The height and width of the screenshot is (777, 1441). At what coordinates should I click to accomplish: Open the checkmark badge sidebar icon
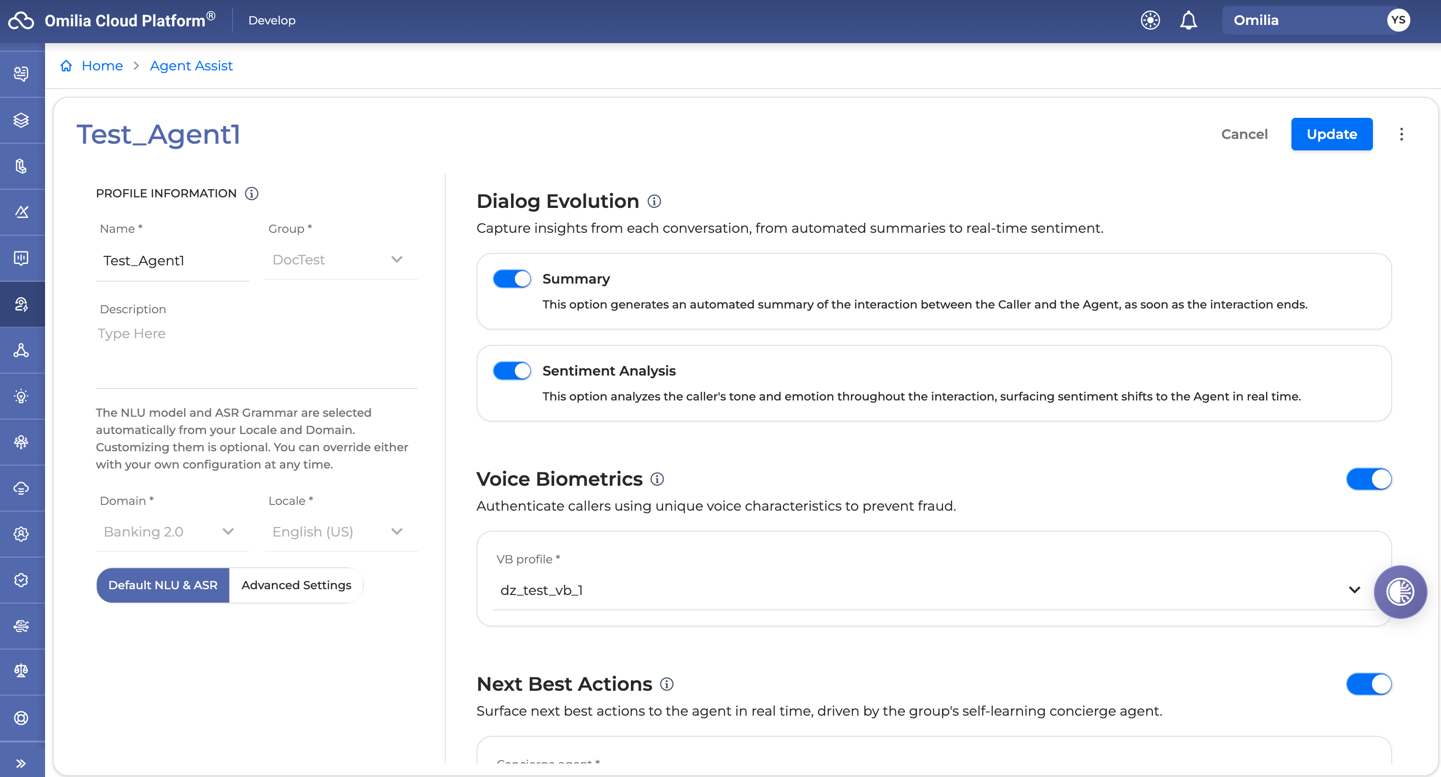point(21,580)
